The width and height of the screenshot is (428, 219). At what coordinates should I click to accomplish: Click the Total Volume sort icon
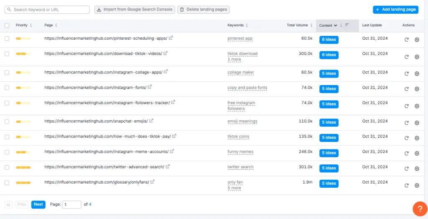click(312, 25)
